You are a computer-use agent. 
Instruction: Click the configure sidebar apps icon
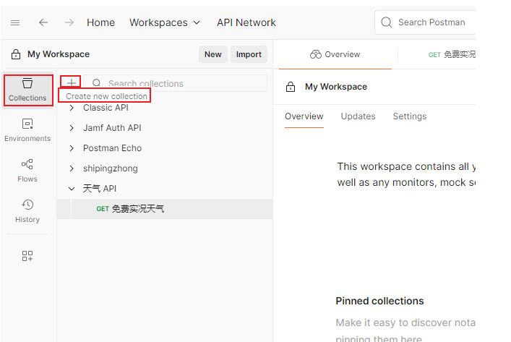pos(27,255)
